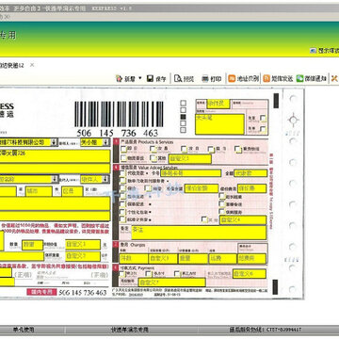Click the orange 地址识别 toolbar icon

pyautogui.click(x=232, y=78)
